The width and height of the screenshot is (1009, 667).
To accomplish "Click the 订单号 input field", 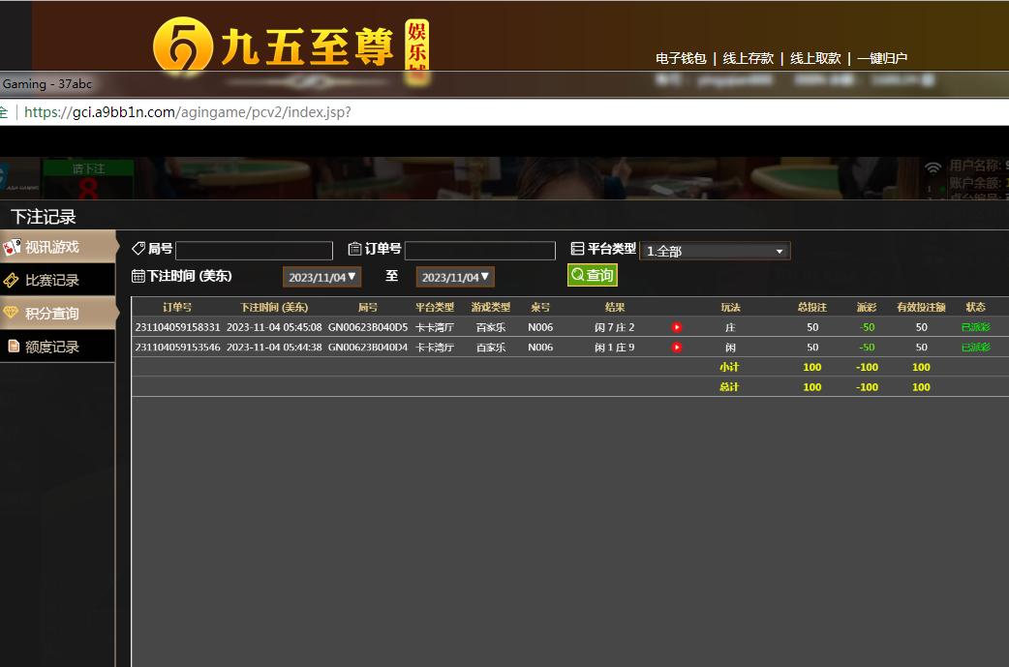I will click(480, 250).
